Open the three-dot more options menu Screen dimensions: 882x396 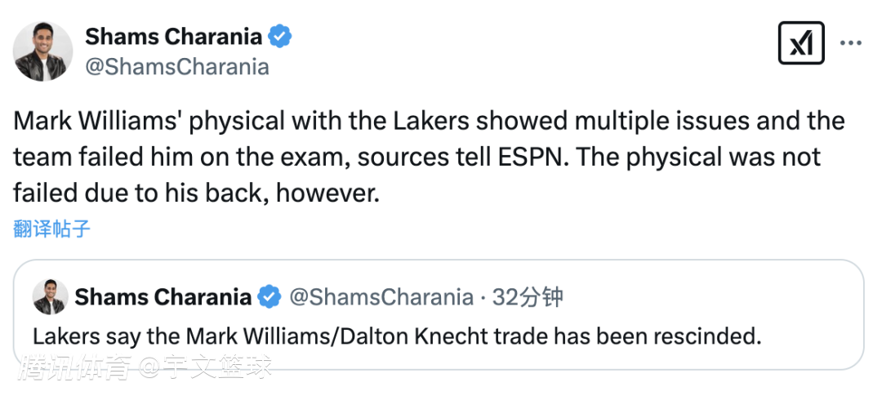pyautogui.click(x=850, y=43)
